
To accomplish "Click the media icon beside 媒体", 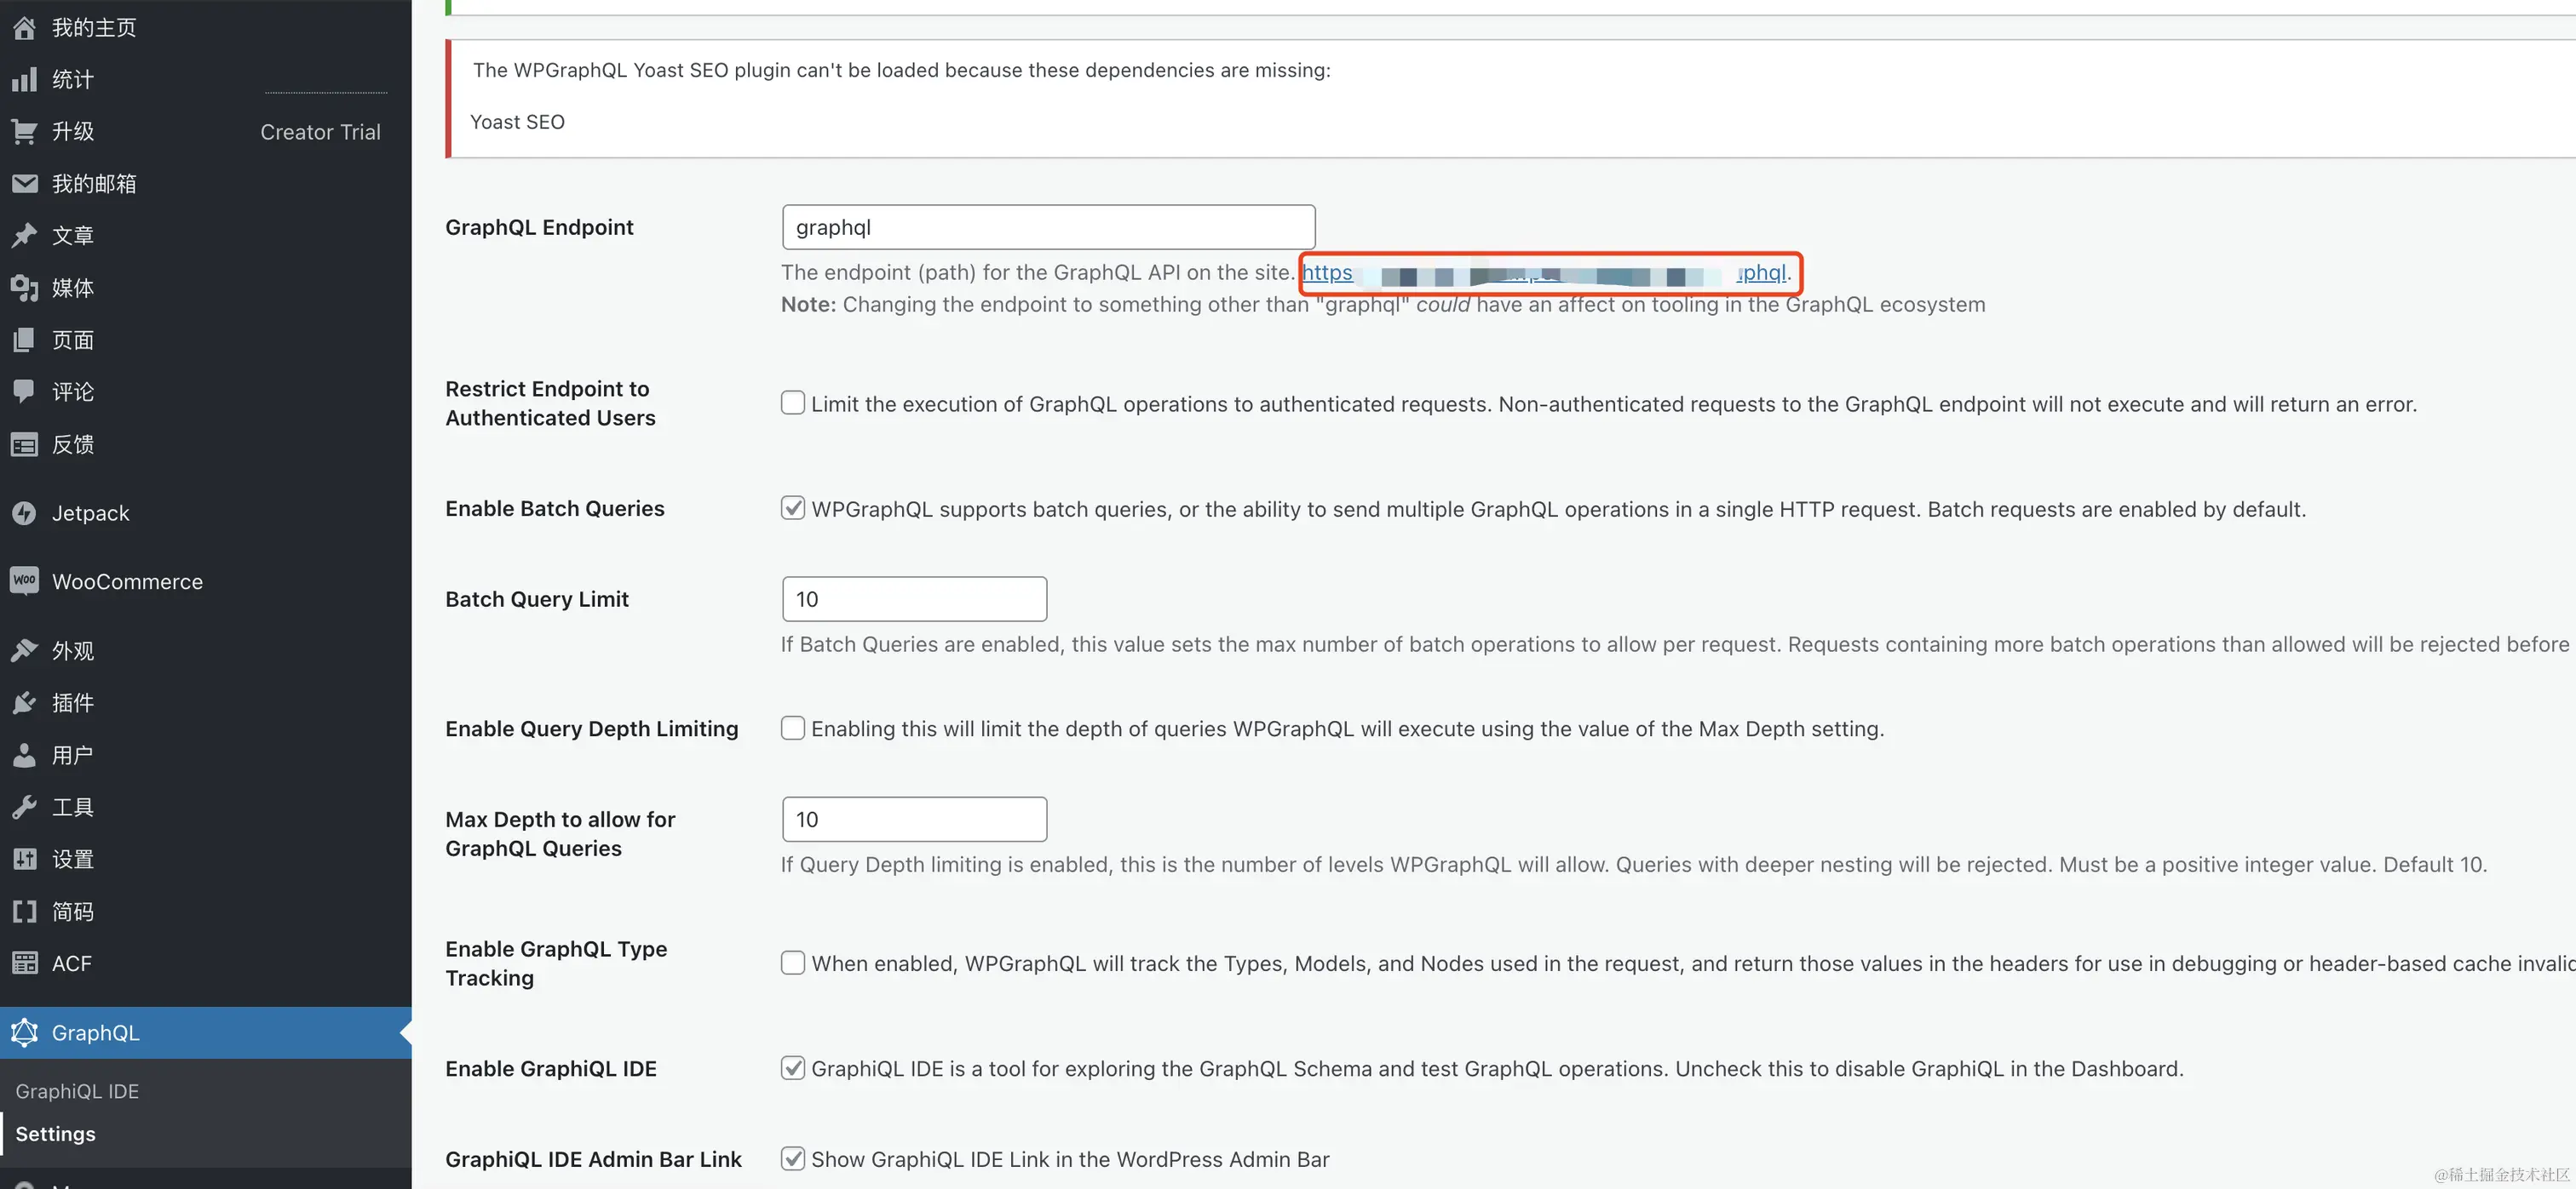I will [x=24, y=288].
